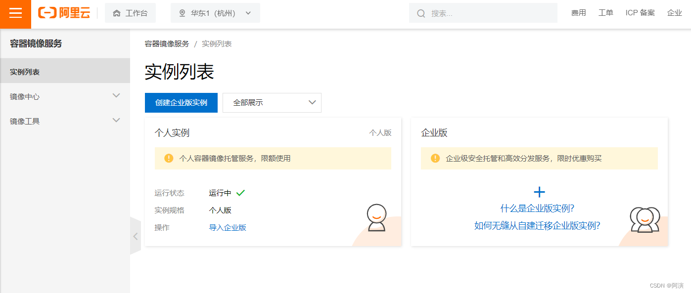Open the orange hamburger menu

(15, 13)
